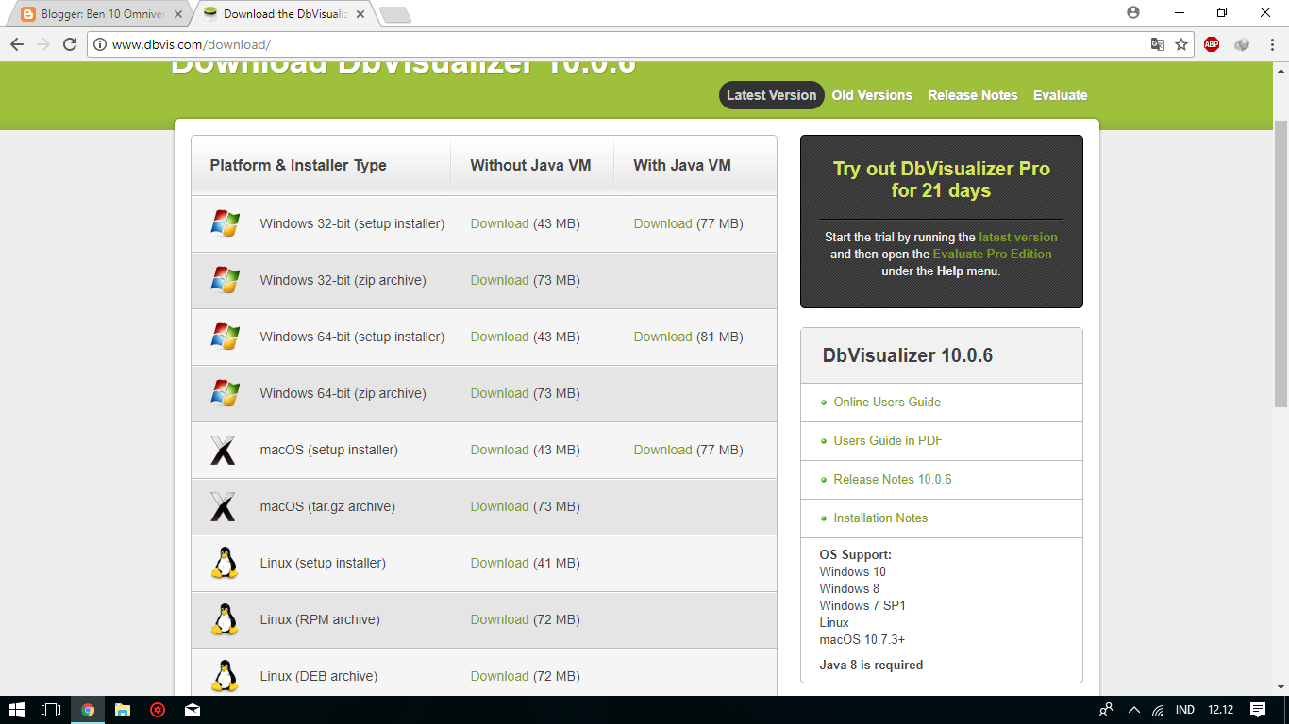Open the Installation Notes link

(880, 518)
